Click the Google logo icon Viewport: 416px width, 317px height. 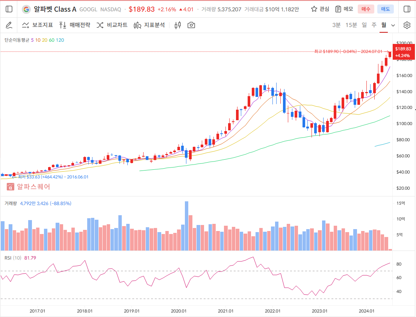(26, 9)
